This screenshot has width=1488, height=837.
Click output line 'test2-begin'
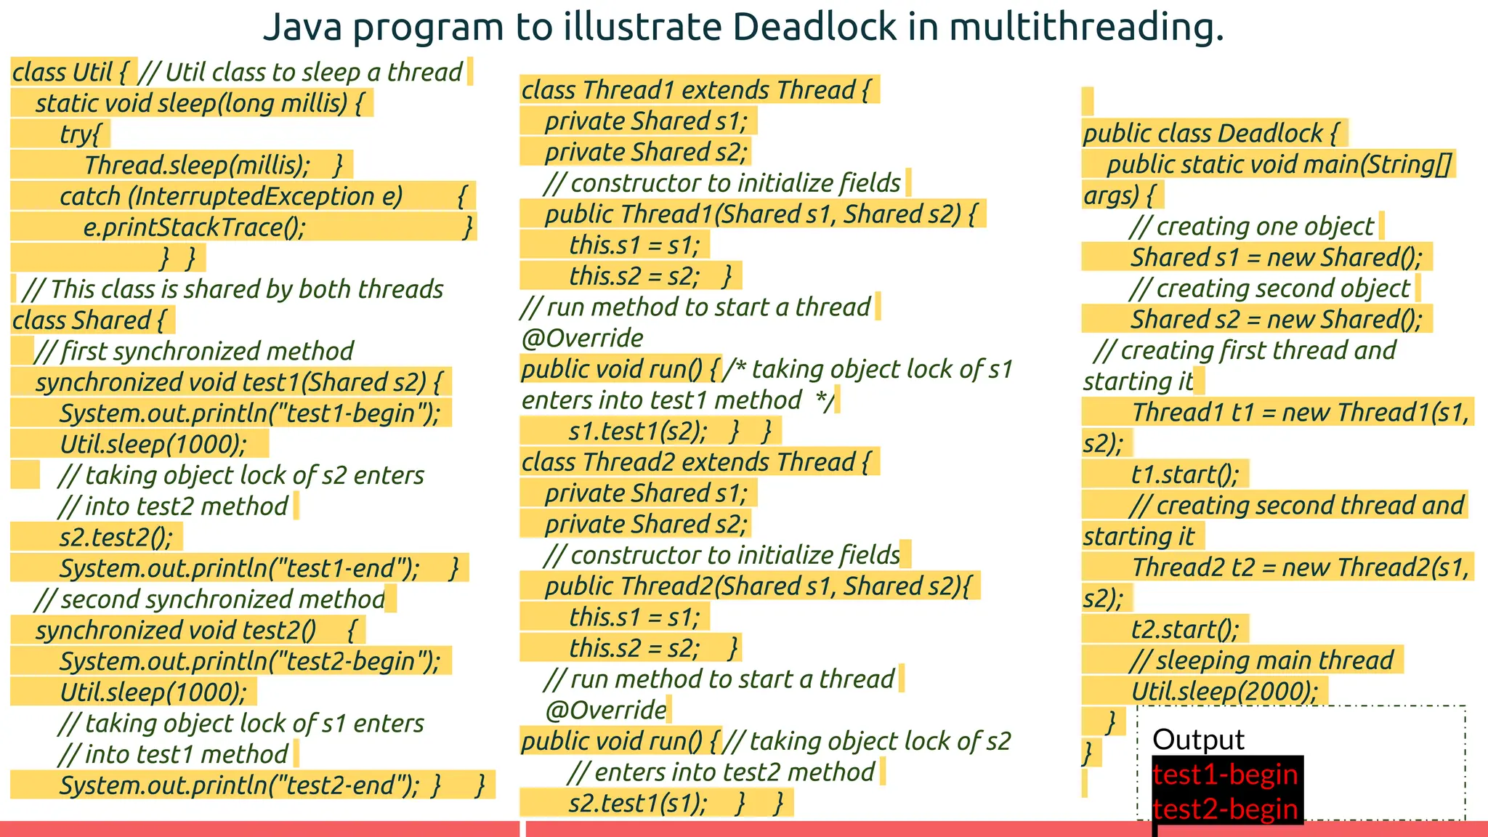(1225, 808)
